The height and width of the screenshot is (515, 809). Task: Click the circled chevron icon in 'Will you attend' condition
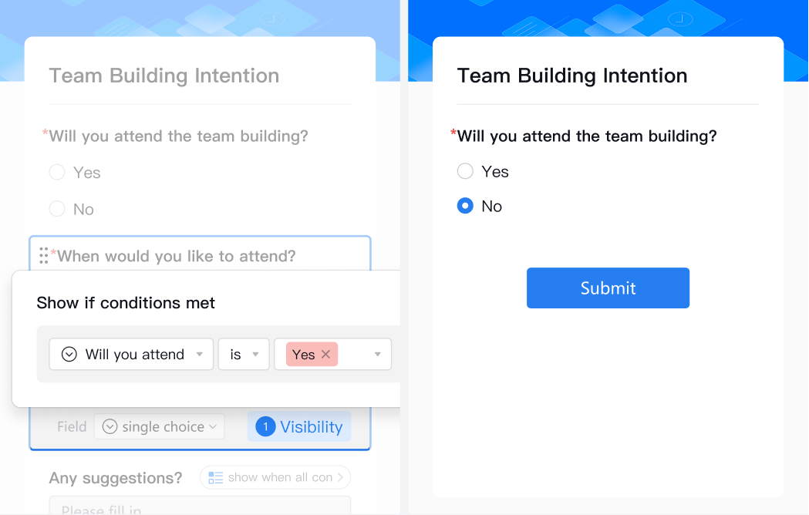(69, 355)
